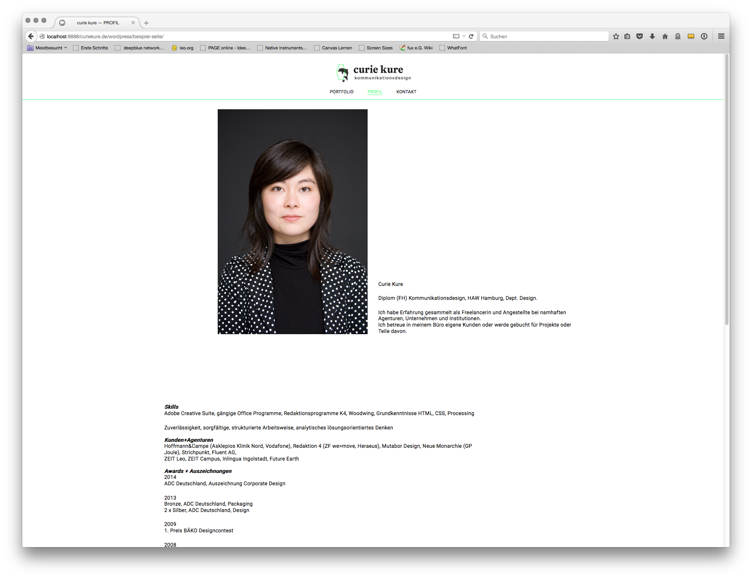Open the address bar history dropdown

(x=464, y=36)
